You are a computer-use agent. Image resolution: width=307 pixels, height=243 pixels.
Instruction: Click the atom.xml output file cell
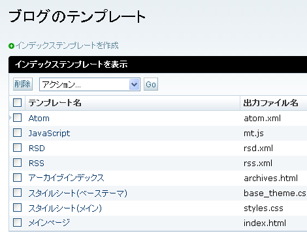coord(262,119)
